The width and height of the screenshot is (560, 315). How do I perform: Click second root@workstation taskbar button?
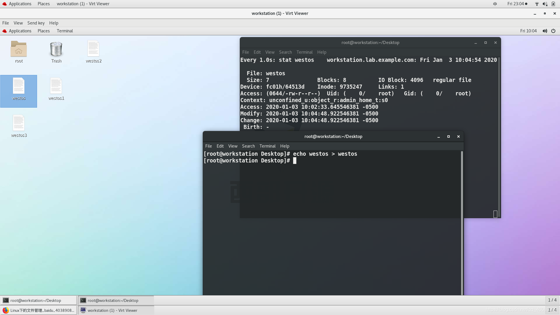click(116, 300)
